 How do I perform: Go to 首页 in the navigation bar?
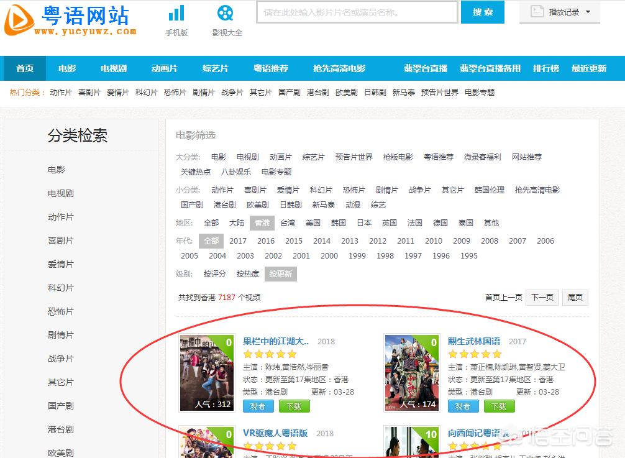point(25,68)
